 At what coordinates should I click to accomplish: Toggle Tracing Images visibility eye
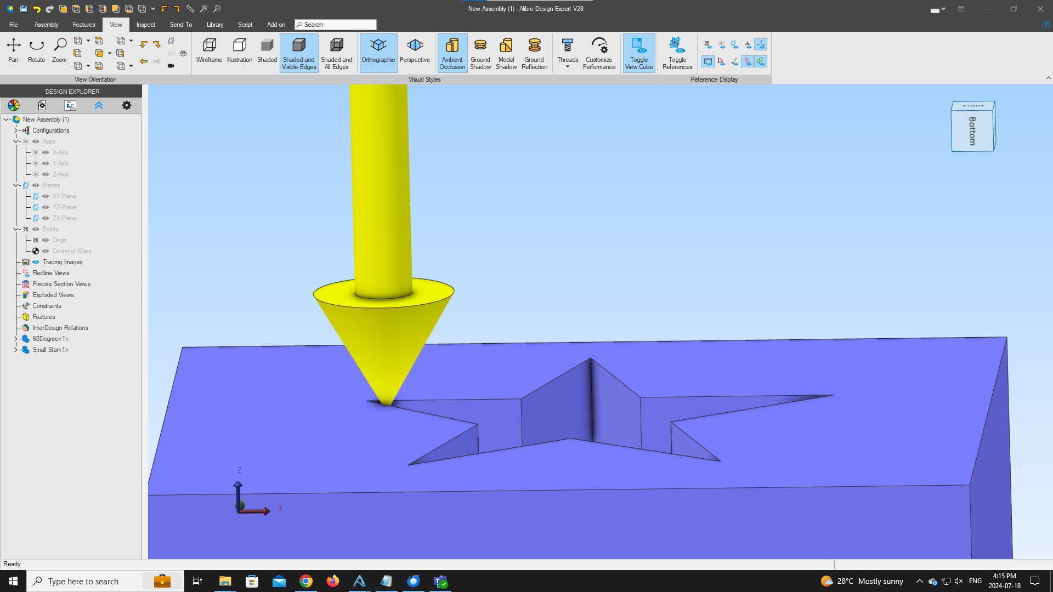pyautogui.click(x=36, y=262)
